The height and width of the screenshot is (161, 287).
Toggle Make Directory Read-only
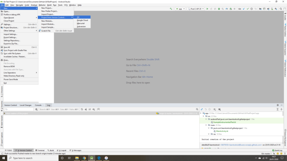(x=14, y=76)
